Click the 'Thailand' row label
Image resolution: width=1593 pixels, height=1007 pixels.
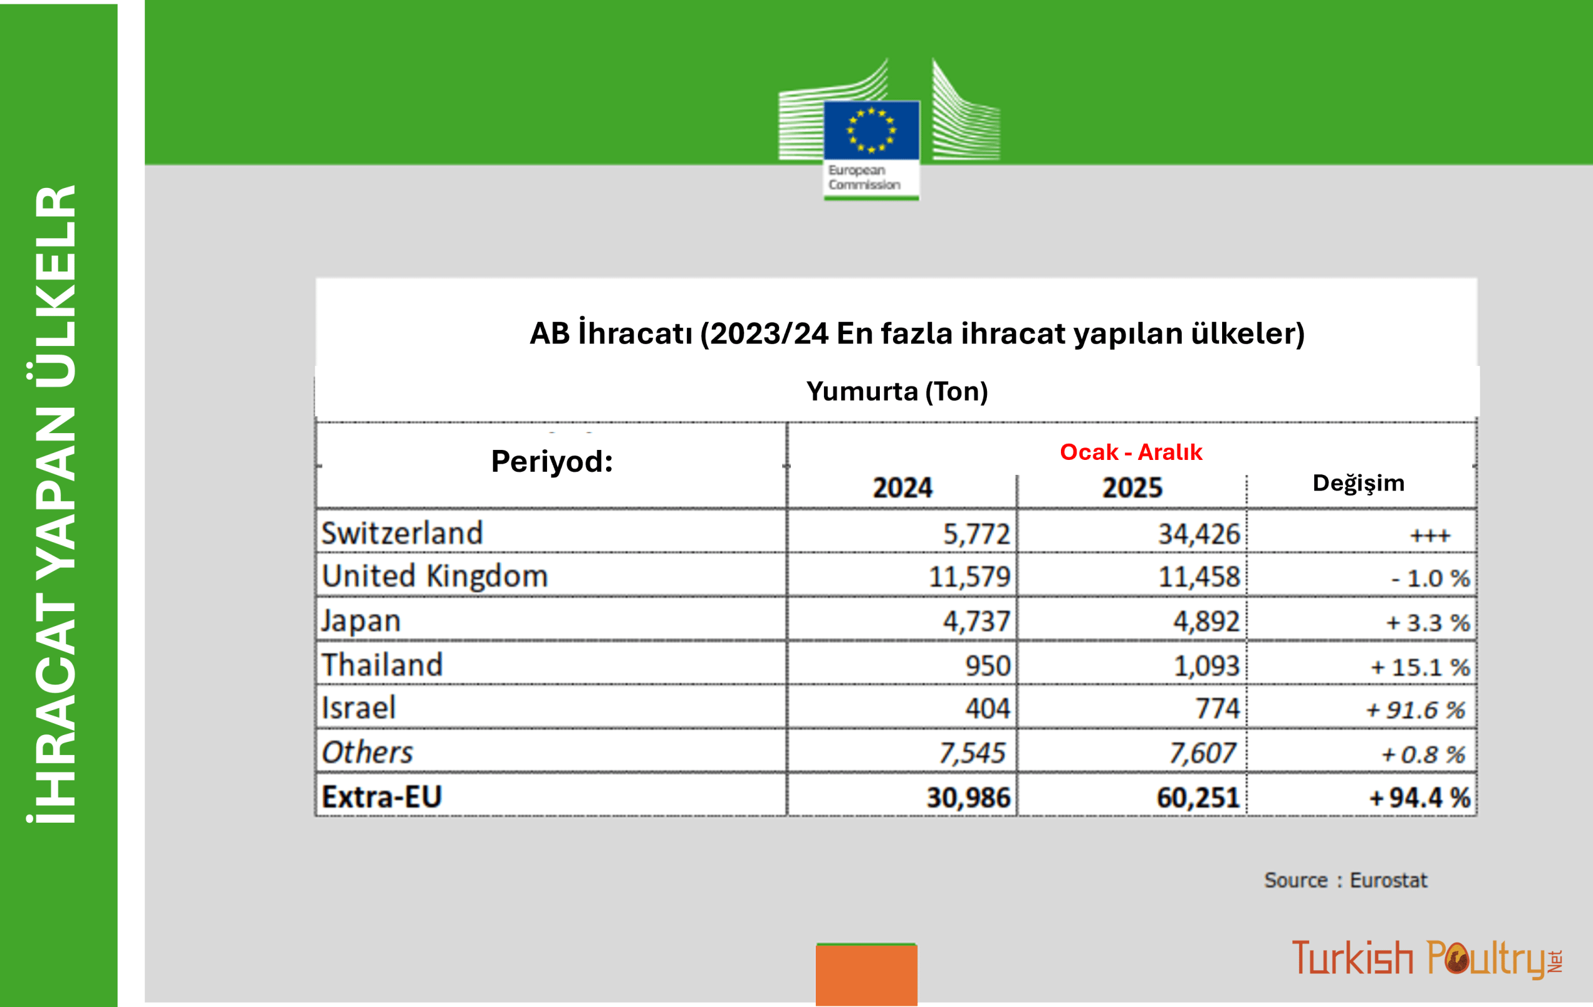click(381, 664)
